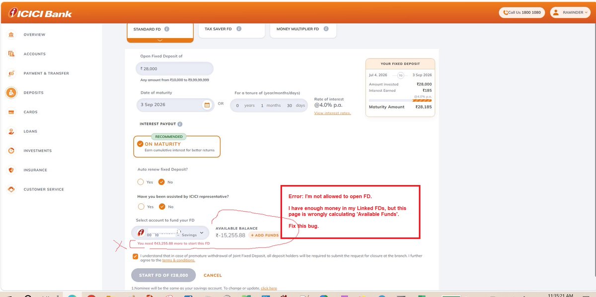The width and height of the screenshot is (596, 297).
Task: Click the 'You need ₹43,255.88 more' message
Action: [174, 243]
